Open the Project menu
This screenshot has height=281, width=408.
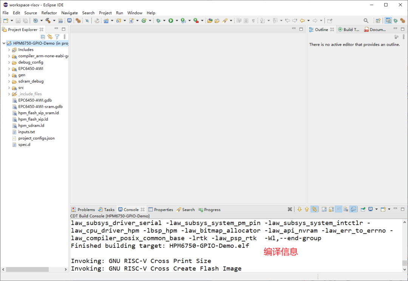[105, 12]
